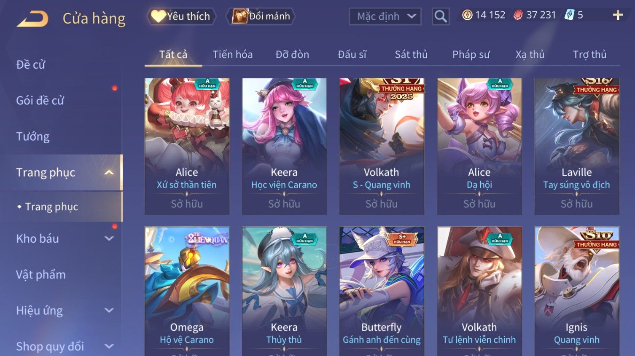635x356 pixels.
Task: Switch to the Tiến hóa tab
Action: point(233,54)
